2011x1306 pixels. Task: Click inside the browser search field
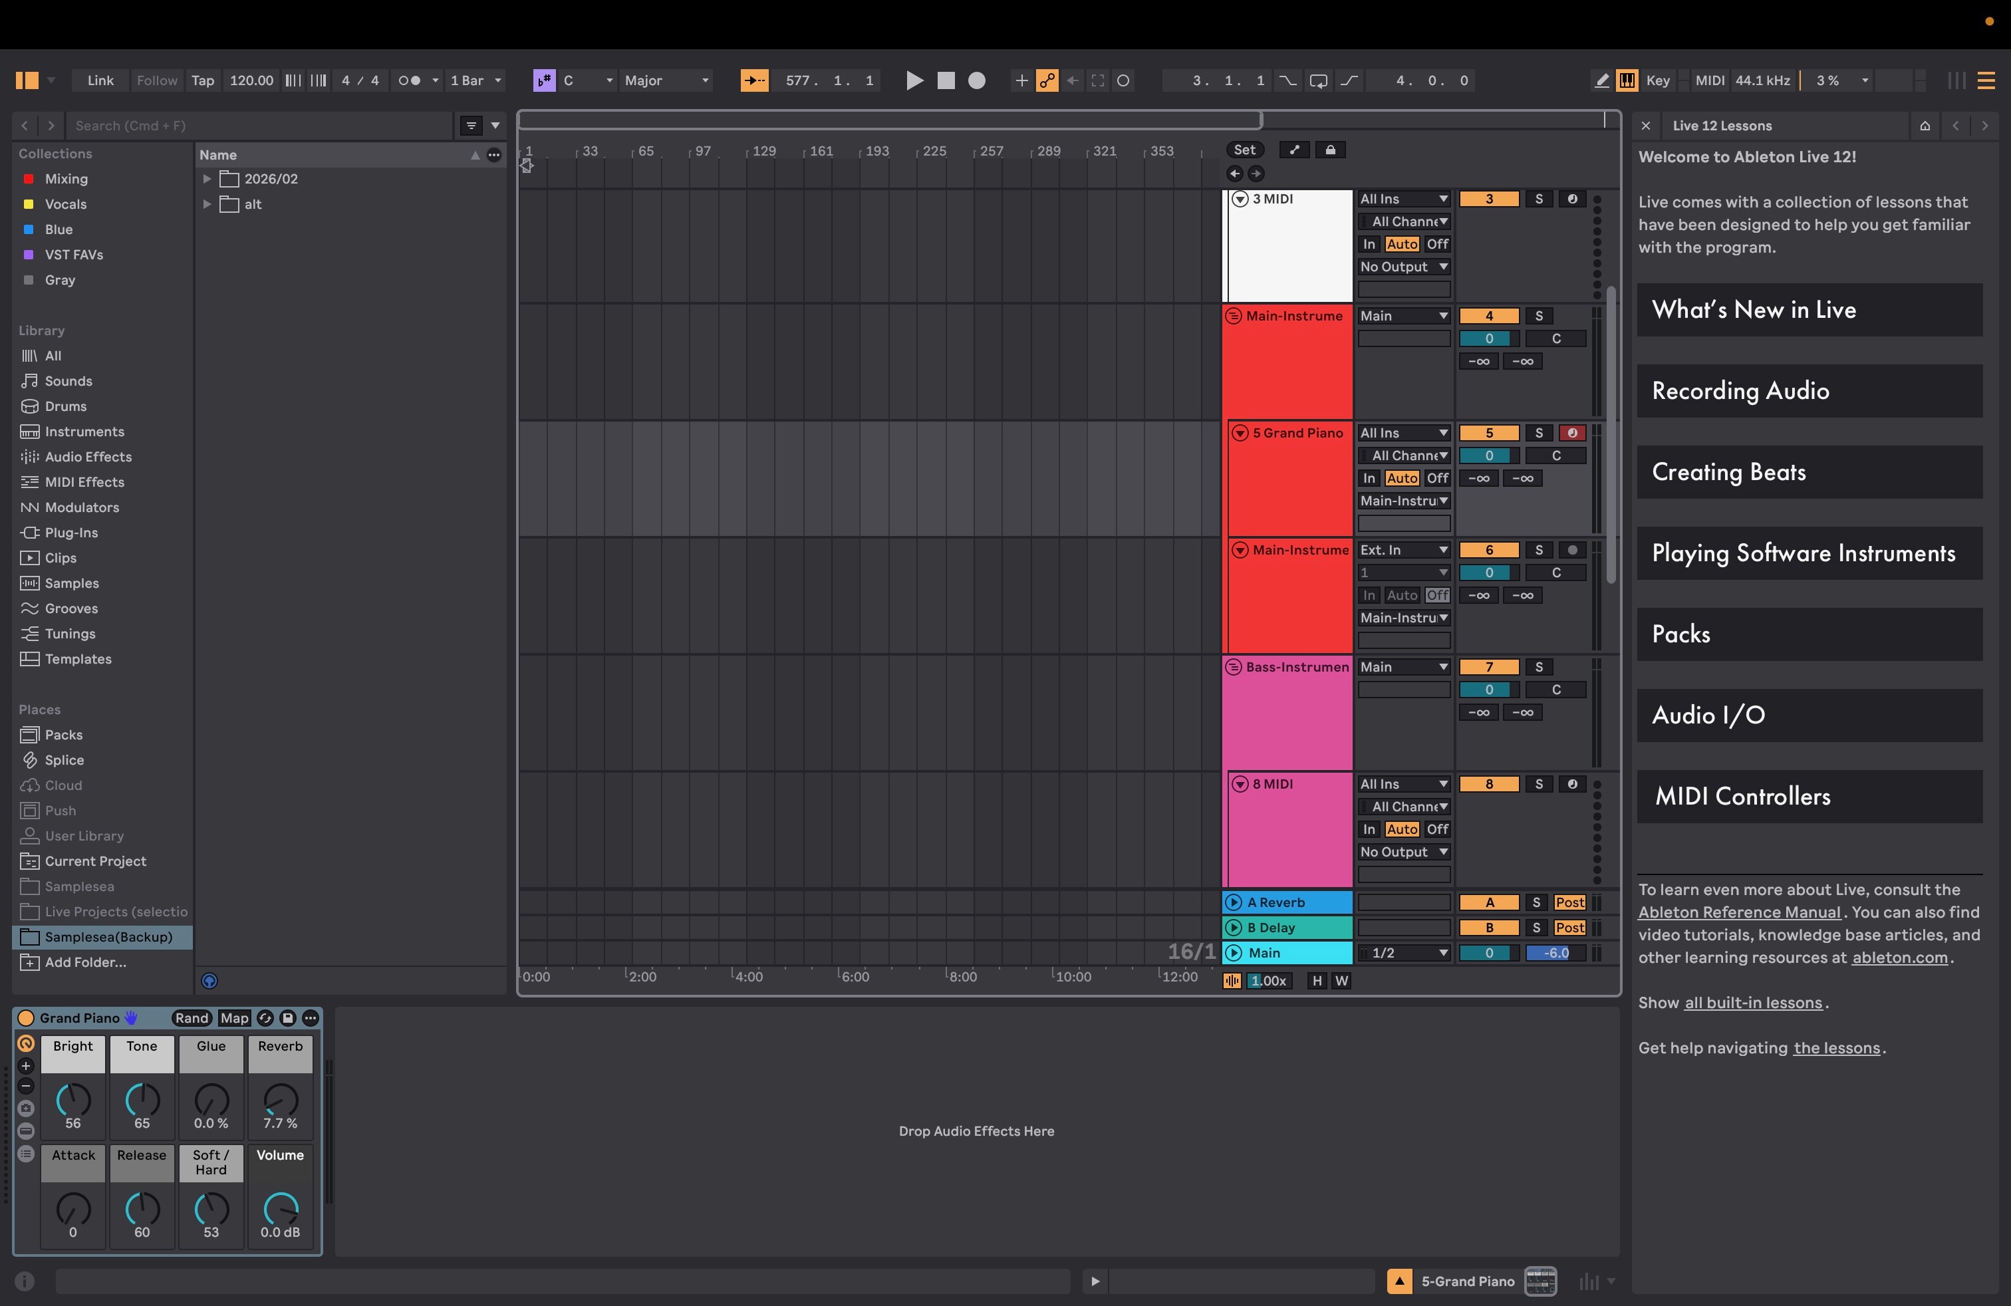pos(253,125)
